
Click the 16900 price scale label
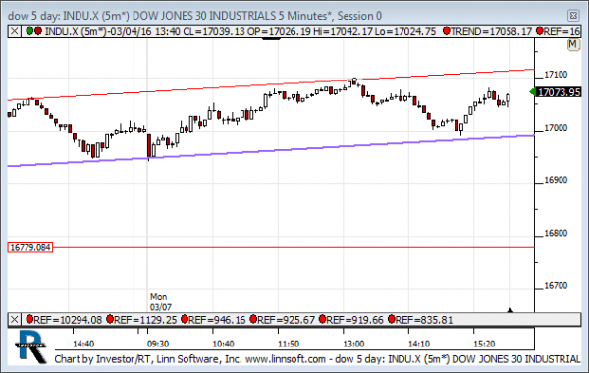coord(556,180)
